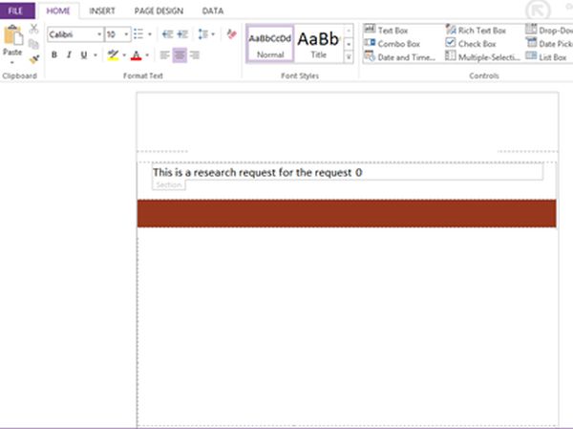Viewport: 573px width, 429px height.
Task: Insert a Drop-Down List control
Action: tap(549, 30)
